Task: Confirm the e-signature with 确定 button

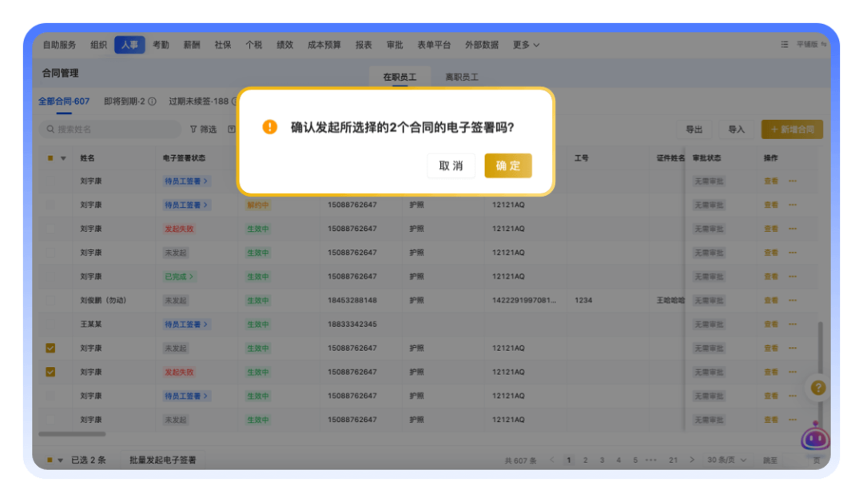Action: pos(507,165)
